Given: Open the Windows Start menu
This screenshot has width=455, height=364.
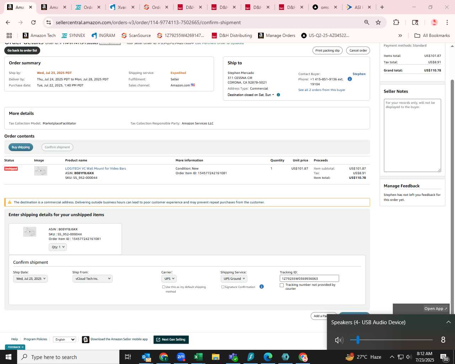Looking at the screenshot, I should [9, 357].
